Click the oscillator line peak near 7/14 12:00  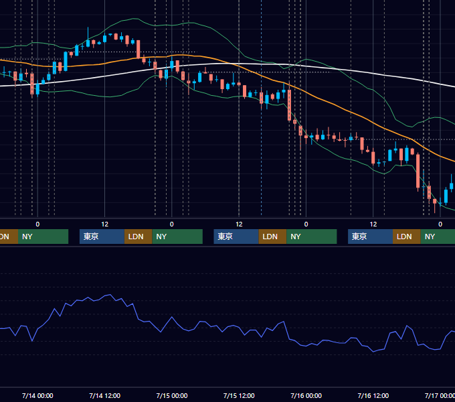click(110, 295)
